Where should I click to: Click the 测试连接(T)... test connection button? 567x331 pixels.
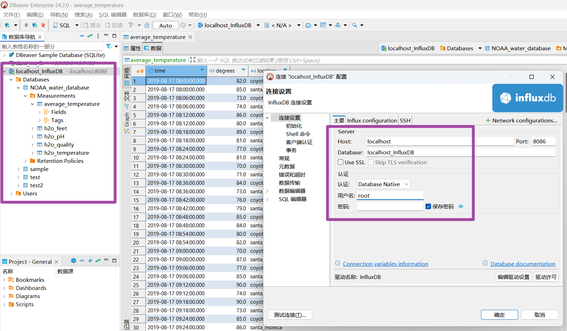(x=290, y=315)
